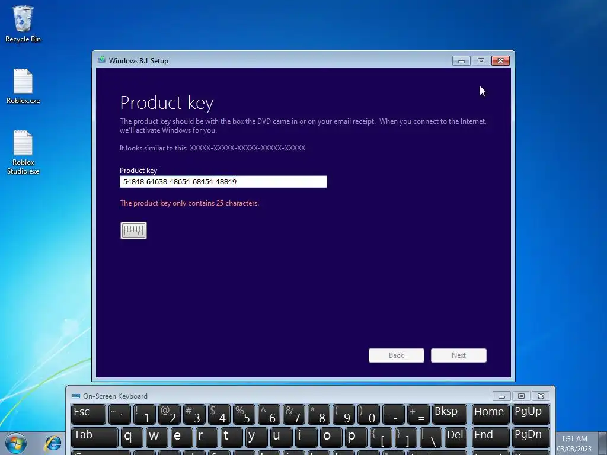Click inside the Product key text field

(x=223, y=181)
